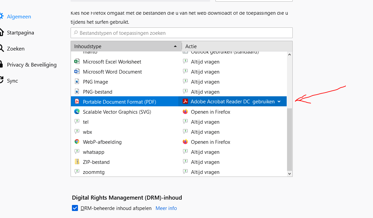373x218 pixels.
Task: Select the Scalable Vector Graphics (SVG) row
Action: click(x=179, y=112)
